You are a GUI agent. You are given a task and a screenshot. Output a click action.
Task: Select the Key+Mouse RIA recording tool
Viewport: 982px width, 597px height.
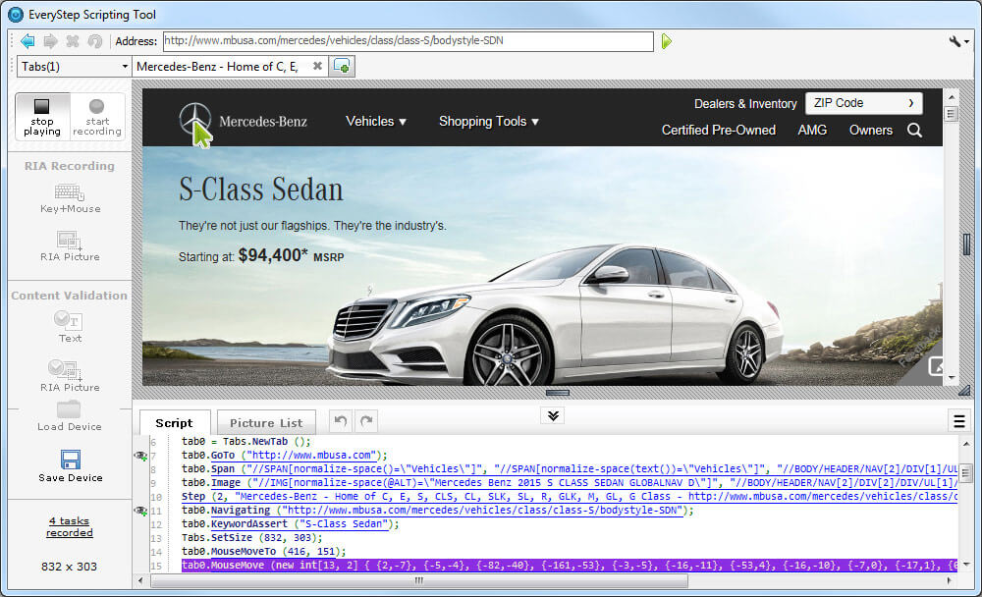click(x=70, y=192)
